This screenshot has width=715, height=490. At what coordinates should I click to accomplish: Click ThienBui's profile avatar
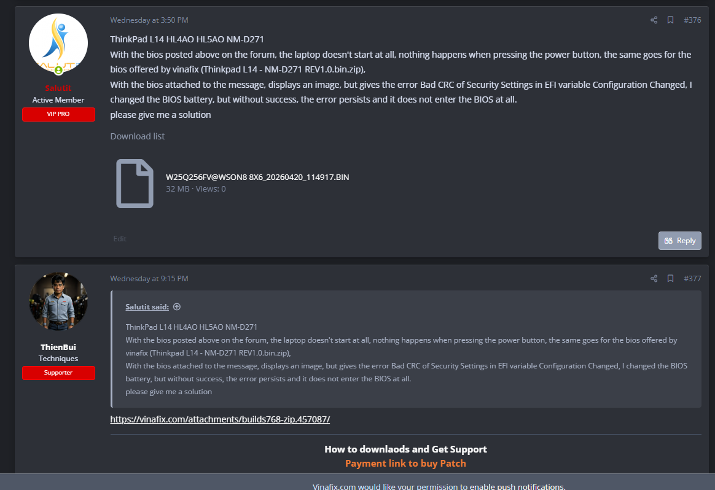[58, 301]
